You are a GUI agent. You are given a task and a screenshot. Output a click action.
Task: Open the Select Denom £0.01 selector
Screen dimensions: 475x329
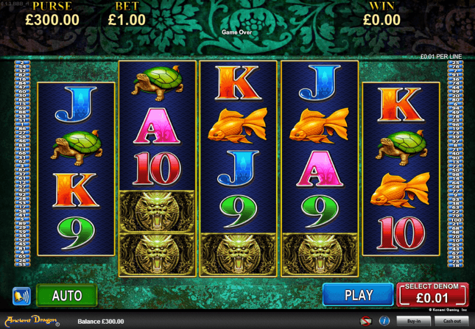click(432, 295)
